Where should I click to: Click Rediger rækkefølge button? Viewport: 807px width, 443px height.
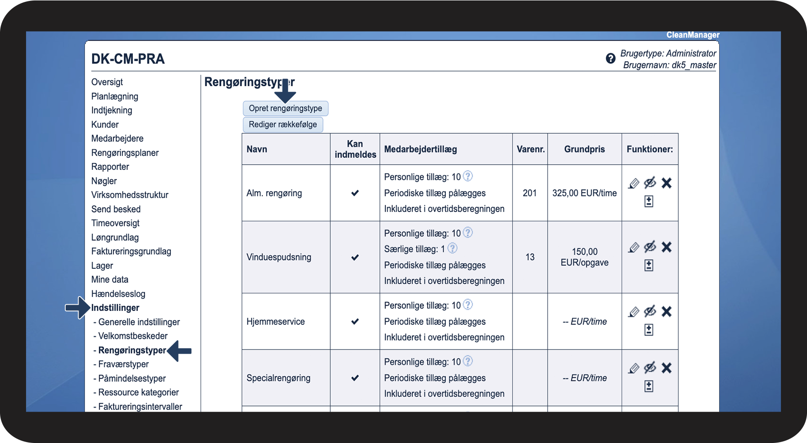[283, 125]
